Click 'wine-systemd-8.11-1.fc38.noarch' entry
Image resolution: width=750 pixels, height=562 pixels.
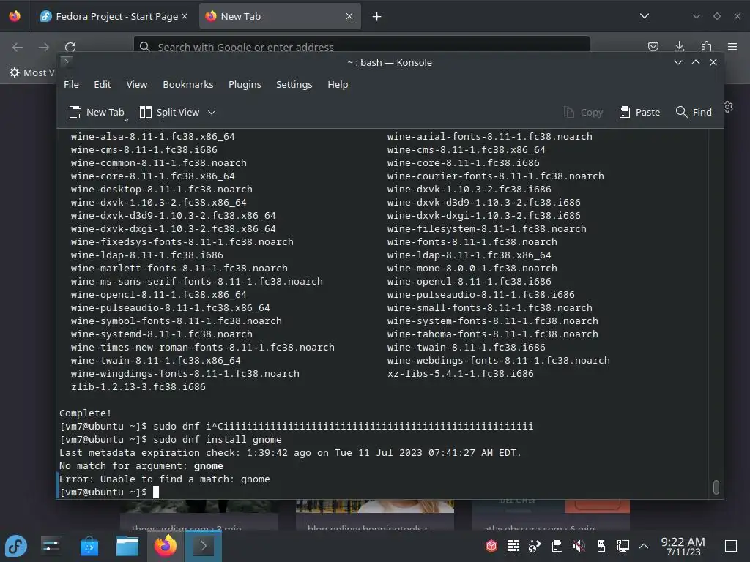click(162, 334)
